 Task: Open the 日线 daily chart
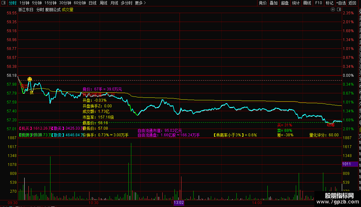coord(93,3)
